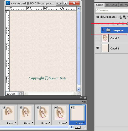Viewport: 128px width, 131px height.
Task: Click the unify layer position icon
Action: (120, 17)
